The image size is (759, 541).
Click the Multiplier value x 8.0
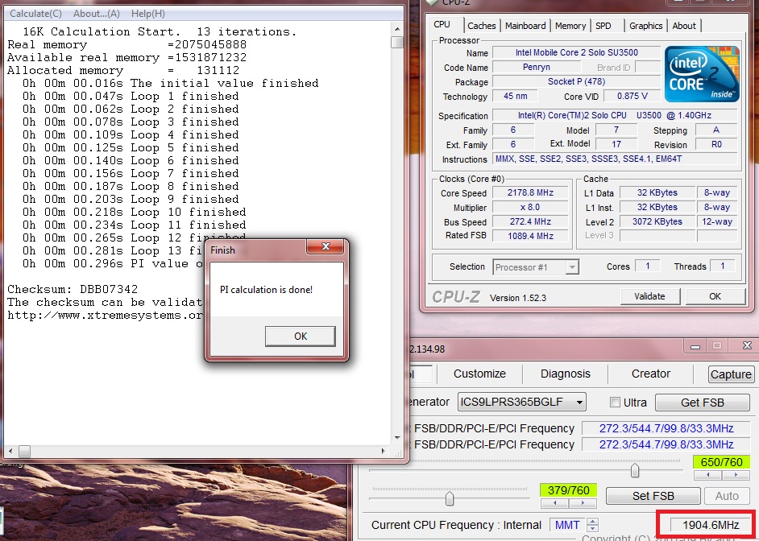click(x=530, y=207)
